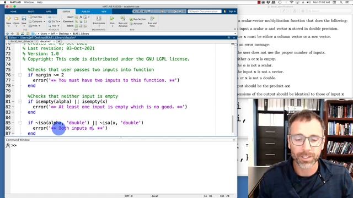Switch to dscal_test_driver.m editor tab
The width and height of the screenshot is (353, 198).
pos(22,41)
